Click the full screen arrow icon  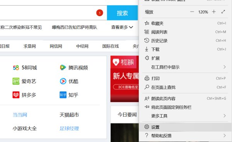point(223,12)
